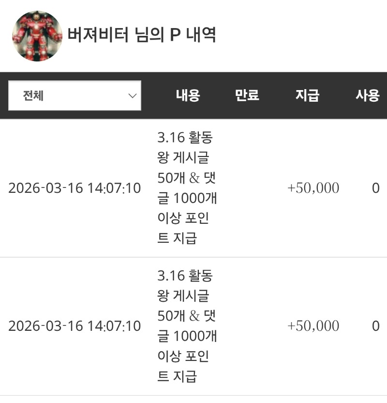Click the second row's 사용 value 0
Image resolution: width=387 pixels, height=403 pixels.
point(375,326)
